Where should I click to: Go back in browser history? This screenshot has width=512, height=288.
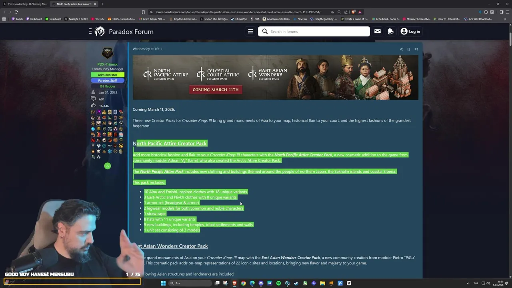click(4, 12)
